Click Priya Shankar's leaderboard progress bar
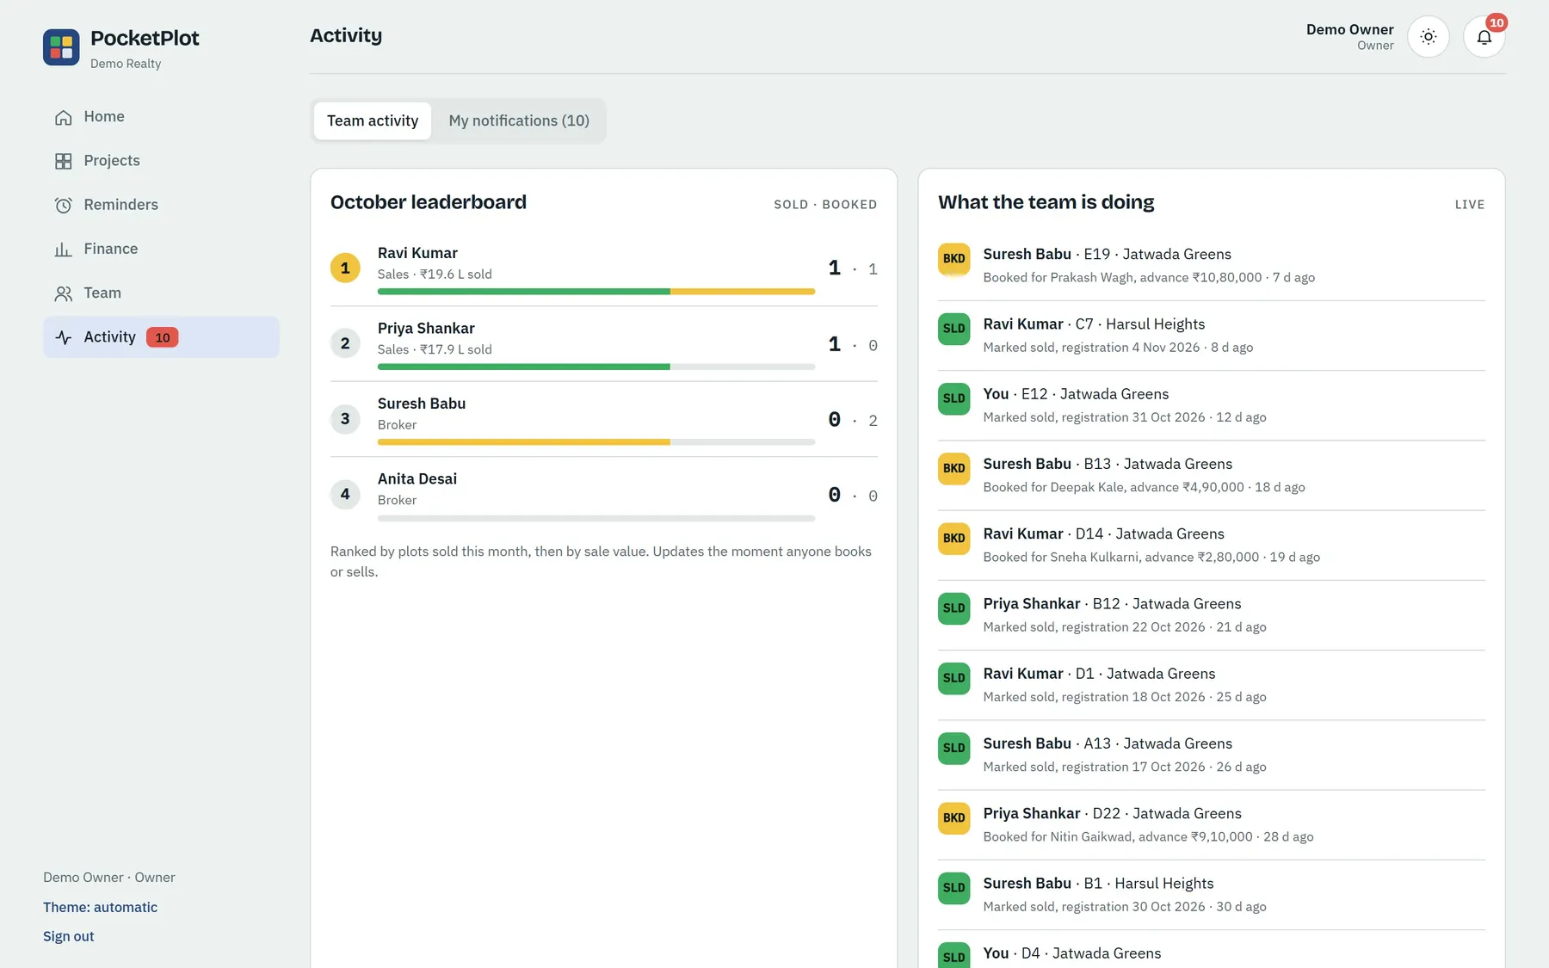Image resolution: width=1549 pixels, height=968 pixels. coord(596,367)
